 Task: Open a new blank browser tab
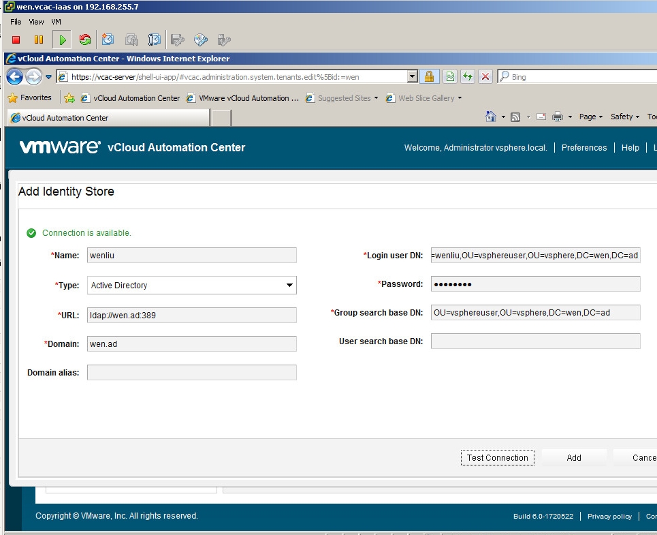(221, 118)
